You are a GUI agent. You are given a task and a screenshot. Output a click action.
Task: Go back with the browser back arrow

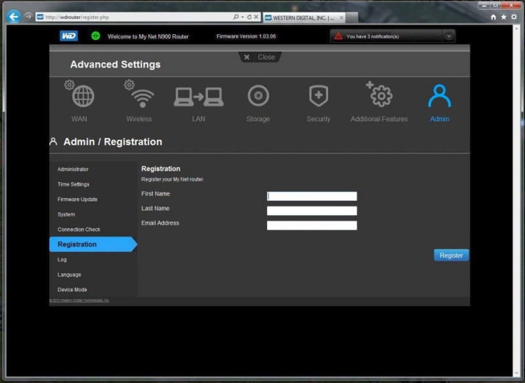click(14, 16)
